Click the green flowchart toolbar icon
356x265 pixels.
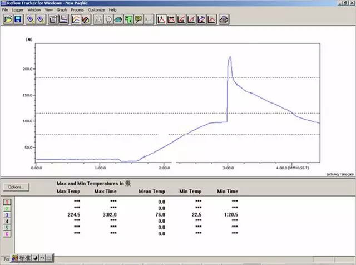[x=128, y=19]
